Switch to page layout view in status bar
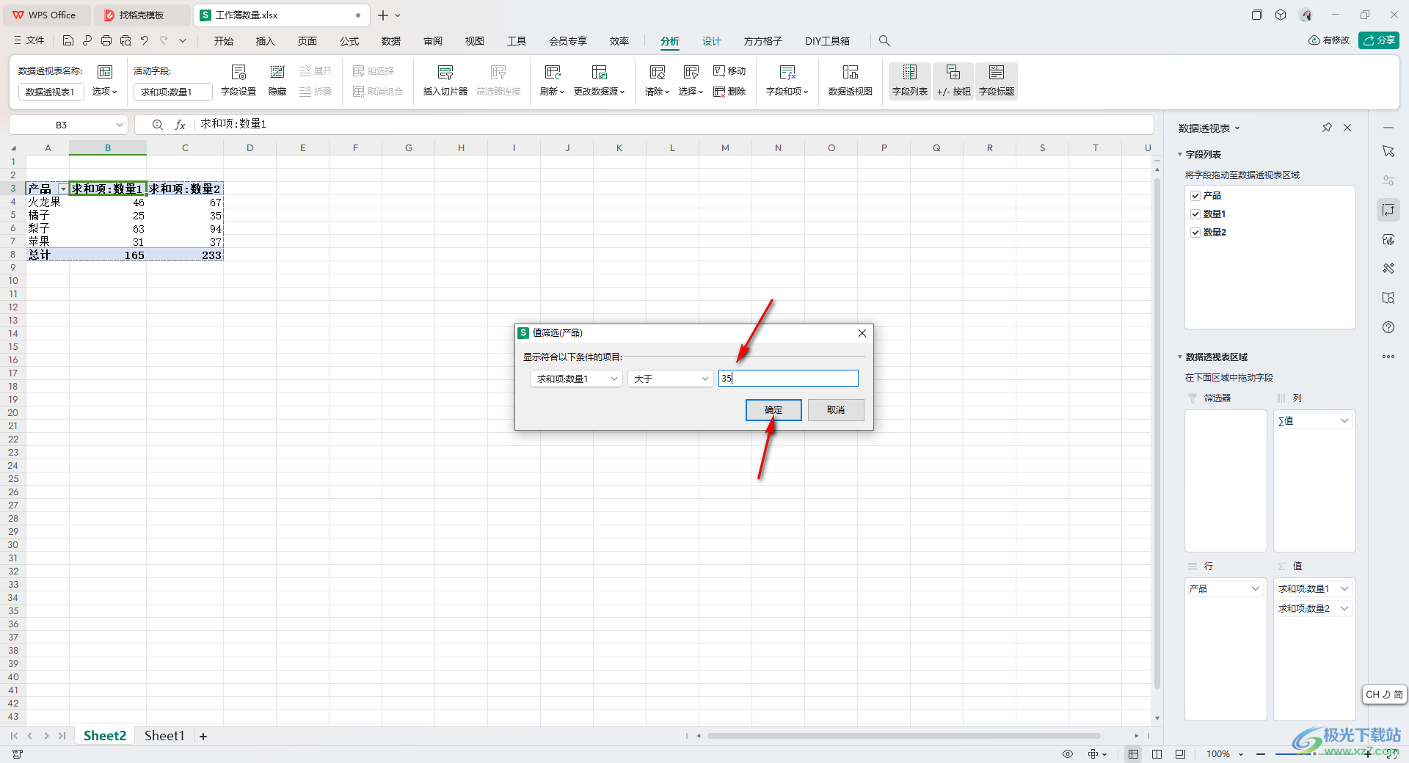This screenshot has height=763, width=1409. (x=1157, y=754)
